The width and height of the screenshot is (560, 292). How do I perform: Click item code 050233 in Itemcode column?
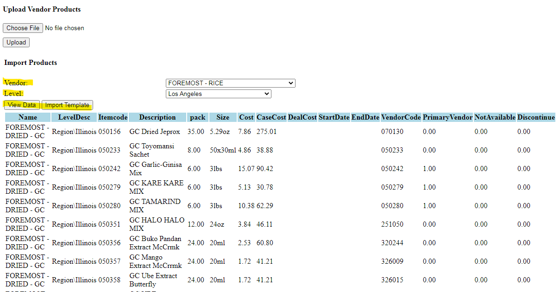click(x=109, y=150)
